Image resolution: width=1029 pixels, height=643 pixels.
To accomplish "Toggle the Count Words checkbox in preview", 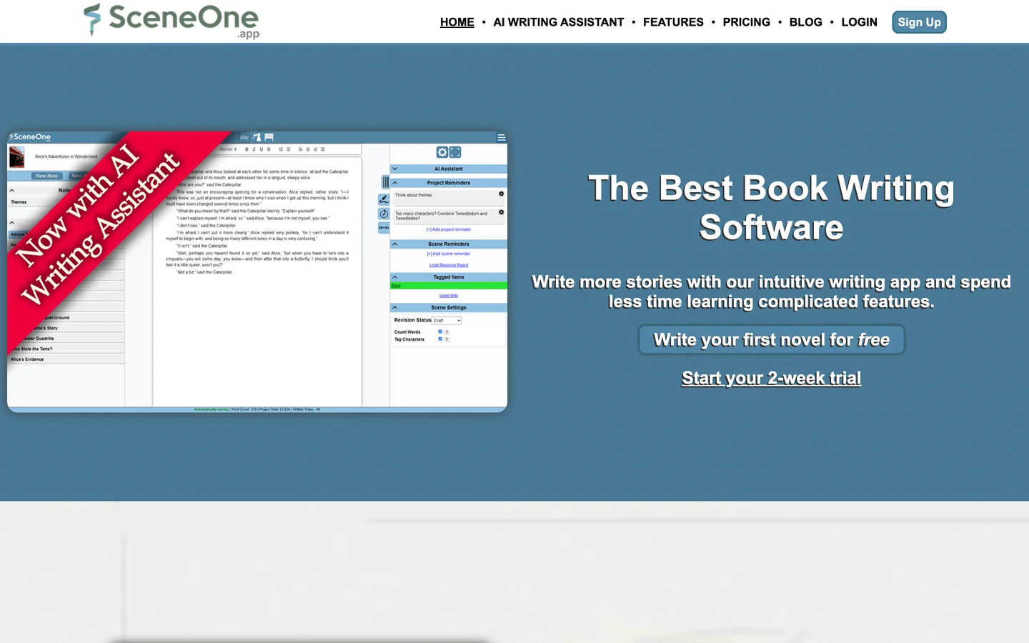I will 440,332.
